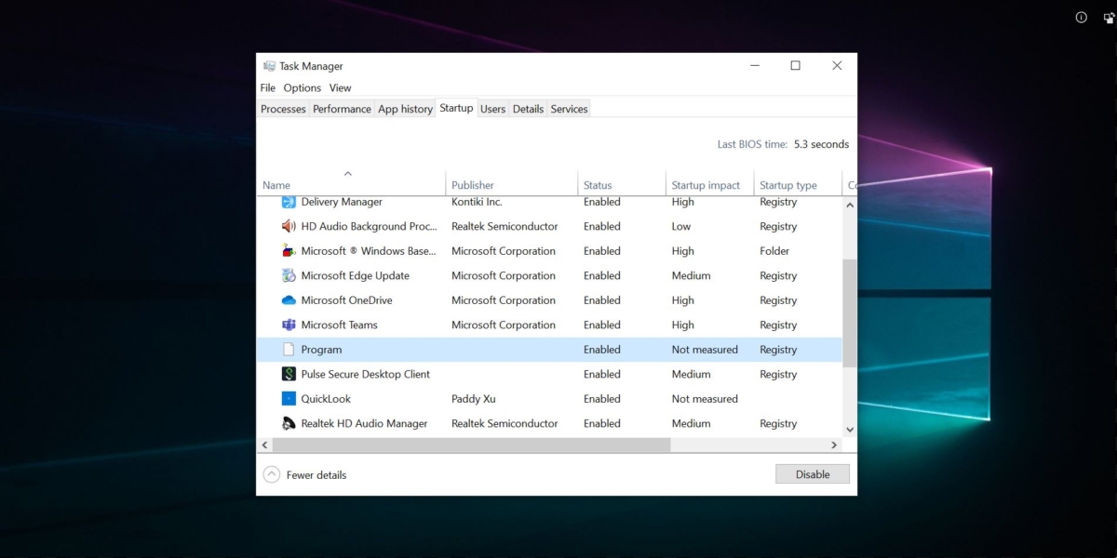Click the Microsoft OneDrive cloud icon

click(x=289, y=299)
